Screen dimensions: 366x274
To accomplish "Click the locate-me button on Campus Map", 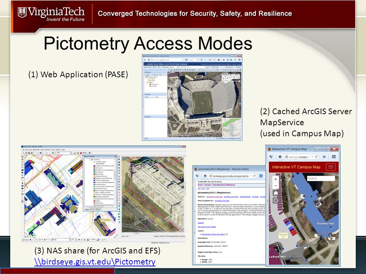I will (276, 201).
